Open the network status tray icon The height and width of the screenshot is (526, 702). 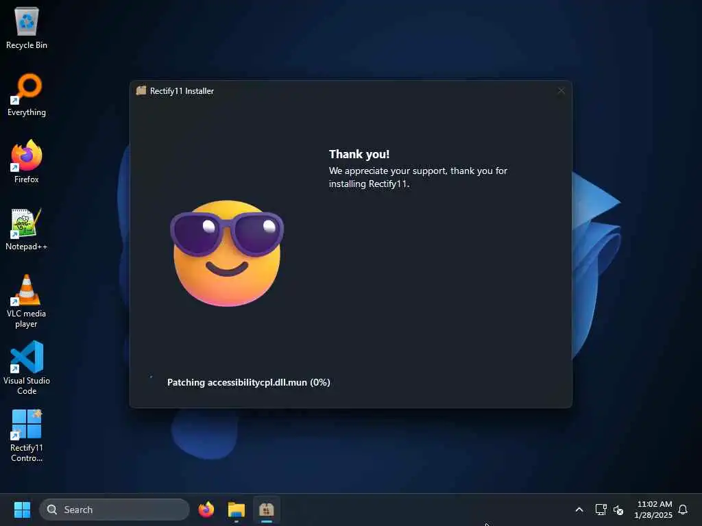(x=601, y=510)
